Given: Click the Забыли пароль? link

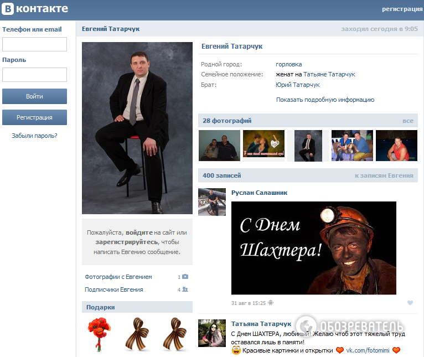Looking at the screenshot, I should pos(34,136).
